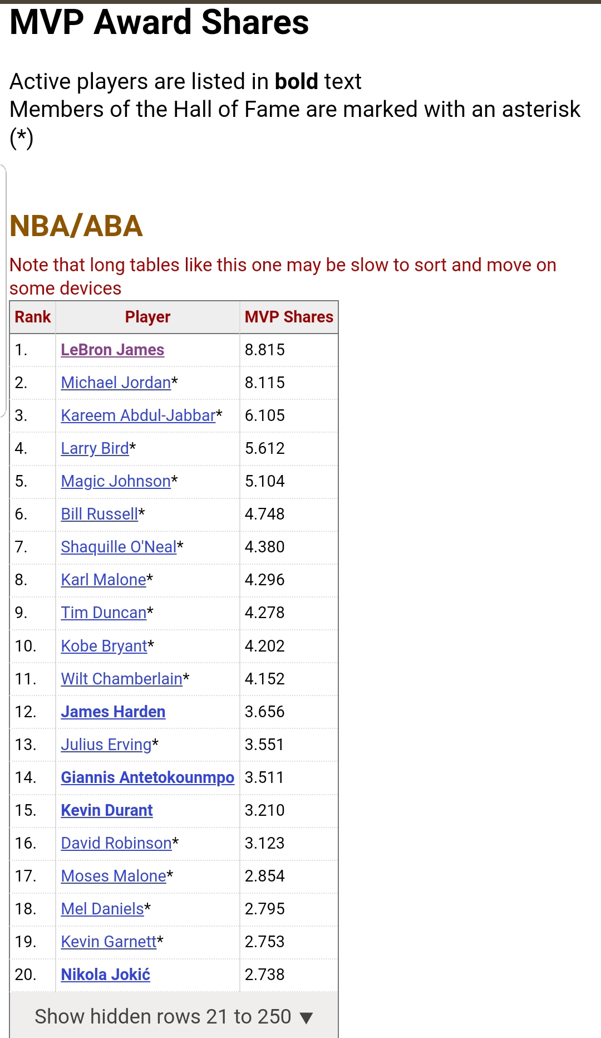Open Nikola Jokić player link
This screenshot has height=1038, width=601.
(x=106, y=975)
